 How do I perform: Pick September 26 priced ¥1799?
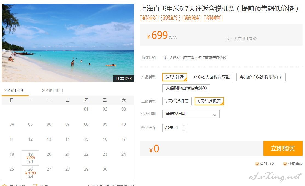click(x=30, y=173)
